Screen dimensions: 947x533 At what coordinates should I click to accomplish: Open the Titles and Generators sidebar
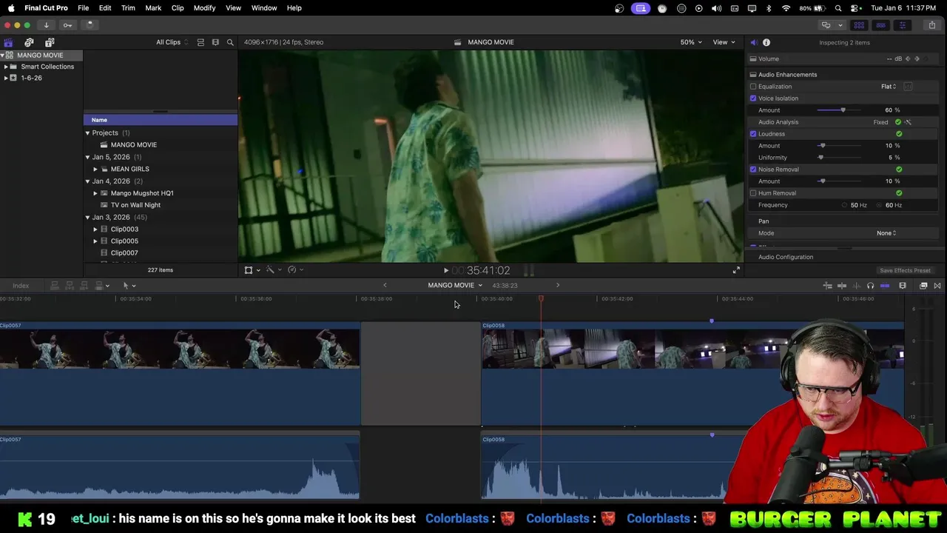50,42
